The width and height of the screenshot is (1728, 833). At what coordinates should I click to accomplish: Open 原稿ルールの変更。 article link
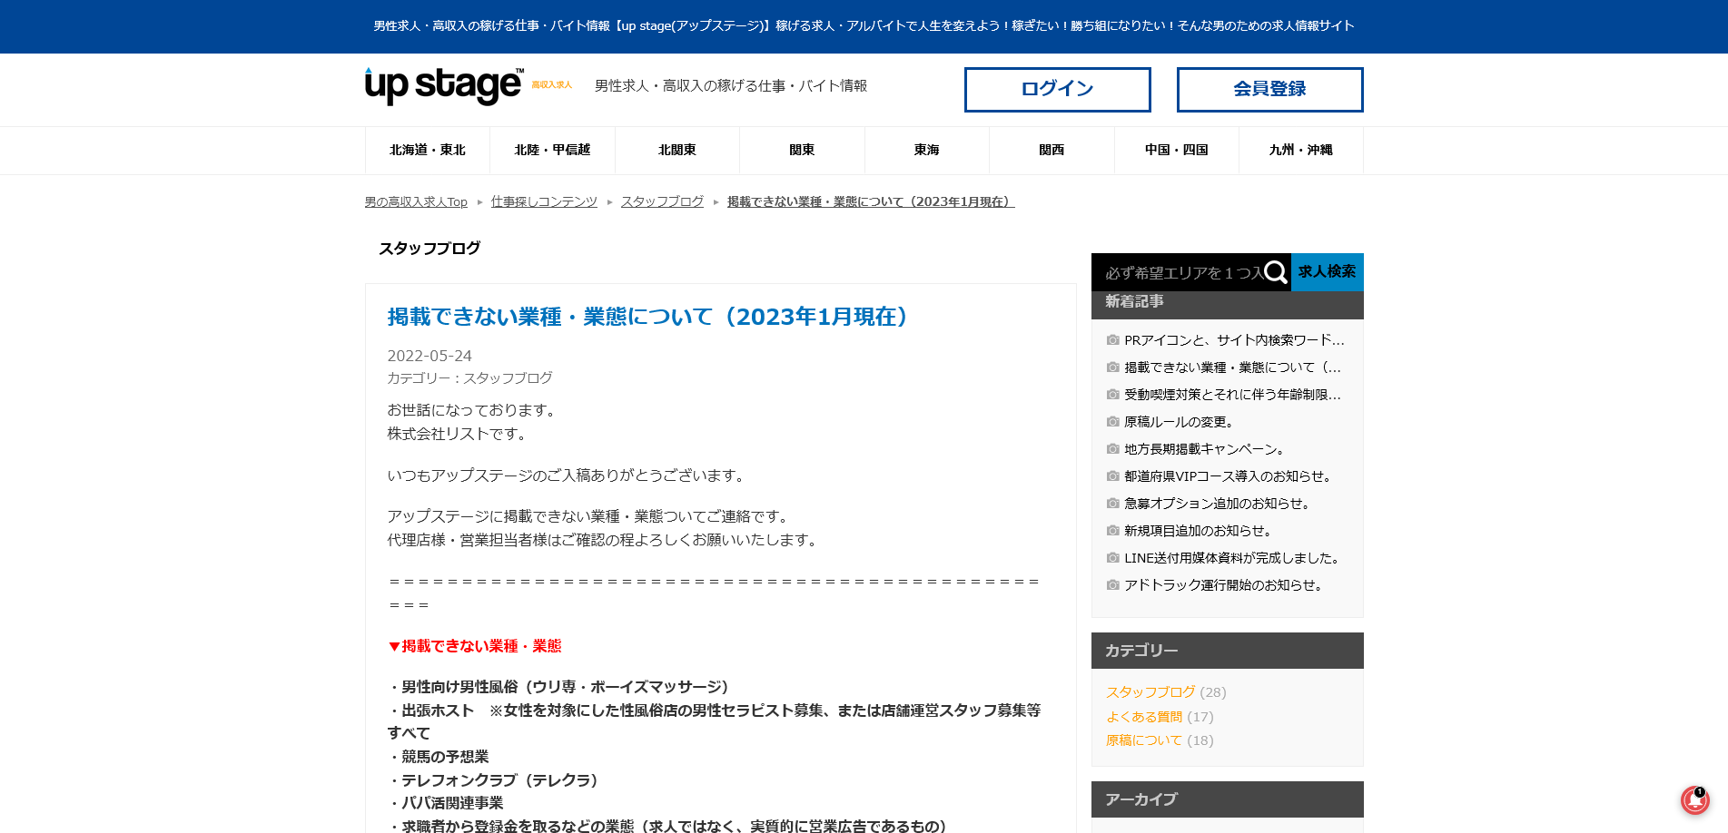click(x=1179, y=422)
